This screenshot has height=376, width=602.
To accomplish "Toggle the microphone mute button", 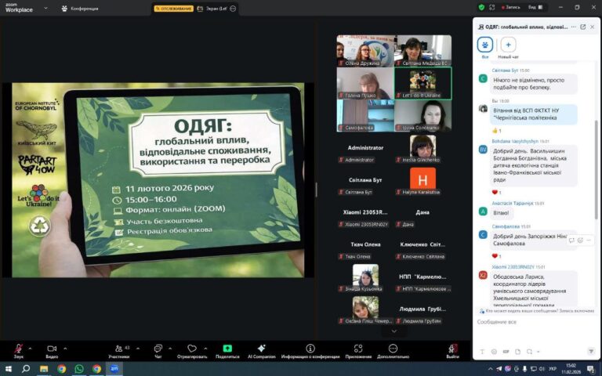I will pyautogui.click(x=18, y=349).
